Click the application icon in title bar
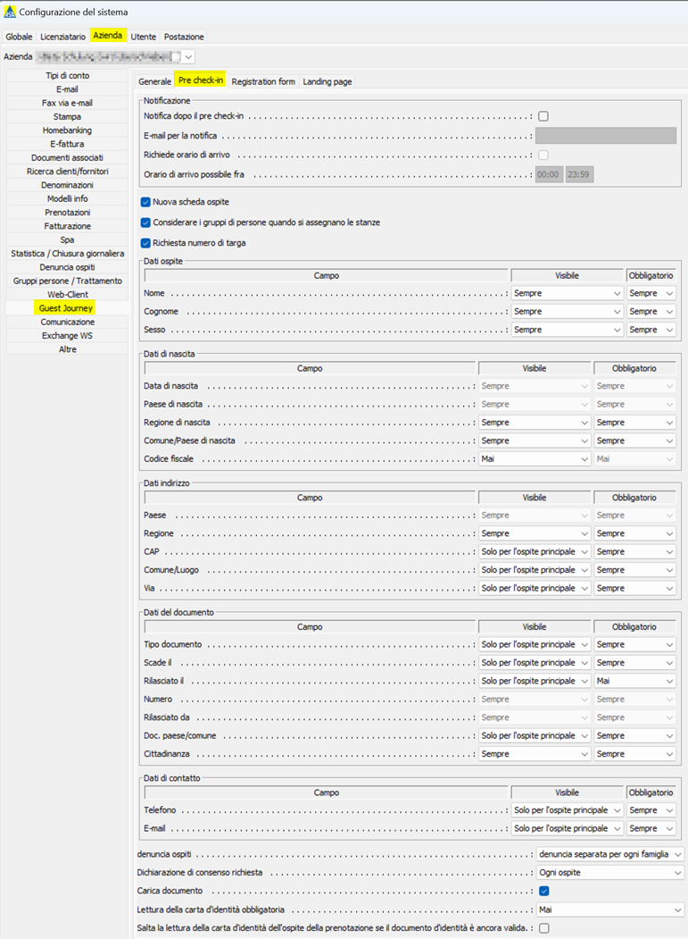688x939 pixels. (10, 13)
